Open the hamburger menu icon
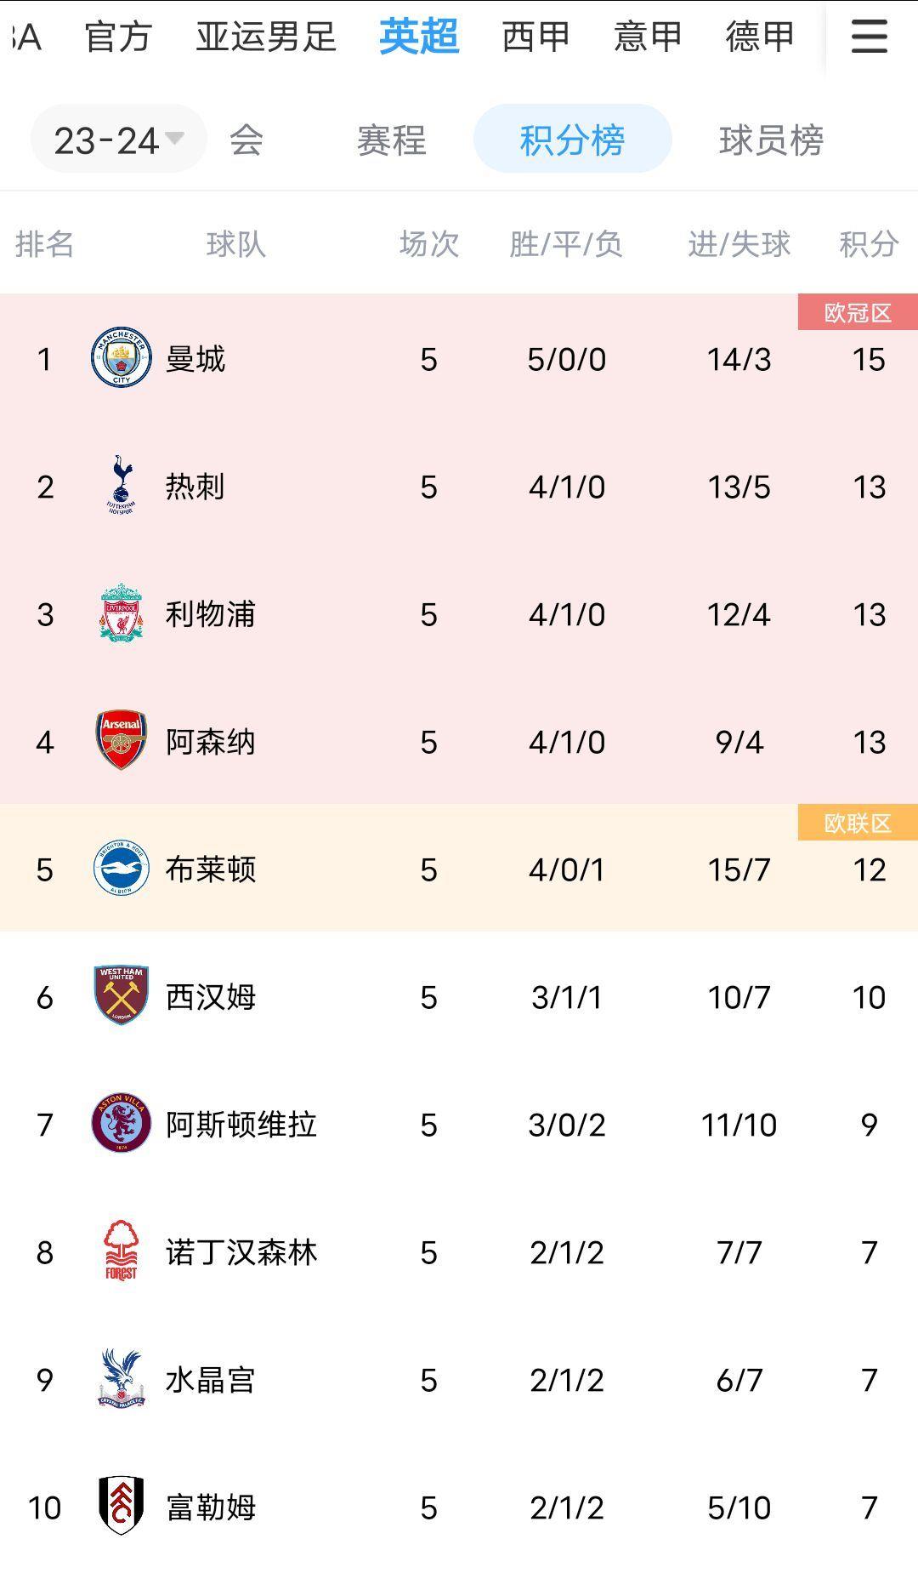Viewport: 918px width, 1573px height. click(x=869, y=37)
